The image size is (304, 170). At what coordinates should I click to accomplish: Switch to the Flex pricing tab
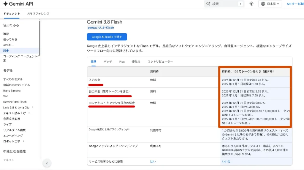[122, 62]
